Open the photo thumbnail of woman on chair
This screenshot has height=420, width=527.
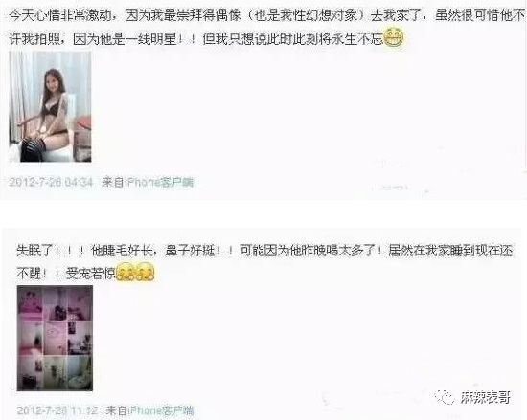50,107
